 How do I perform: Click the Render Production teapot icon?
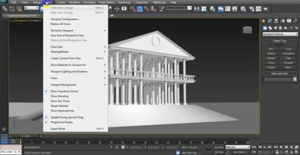(x=266, y=9)
